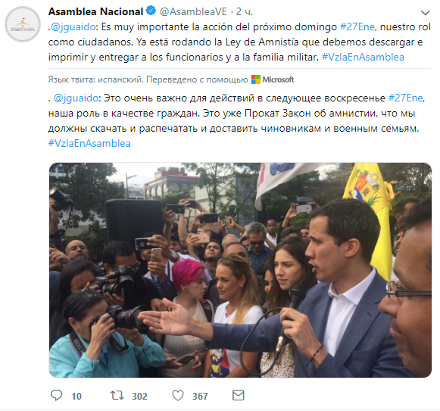Screen dimensions: 440x411
Task: Send tweet via the envelope message icon
Action: [x=239, y=395]
